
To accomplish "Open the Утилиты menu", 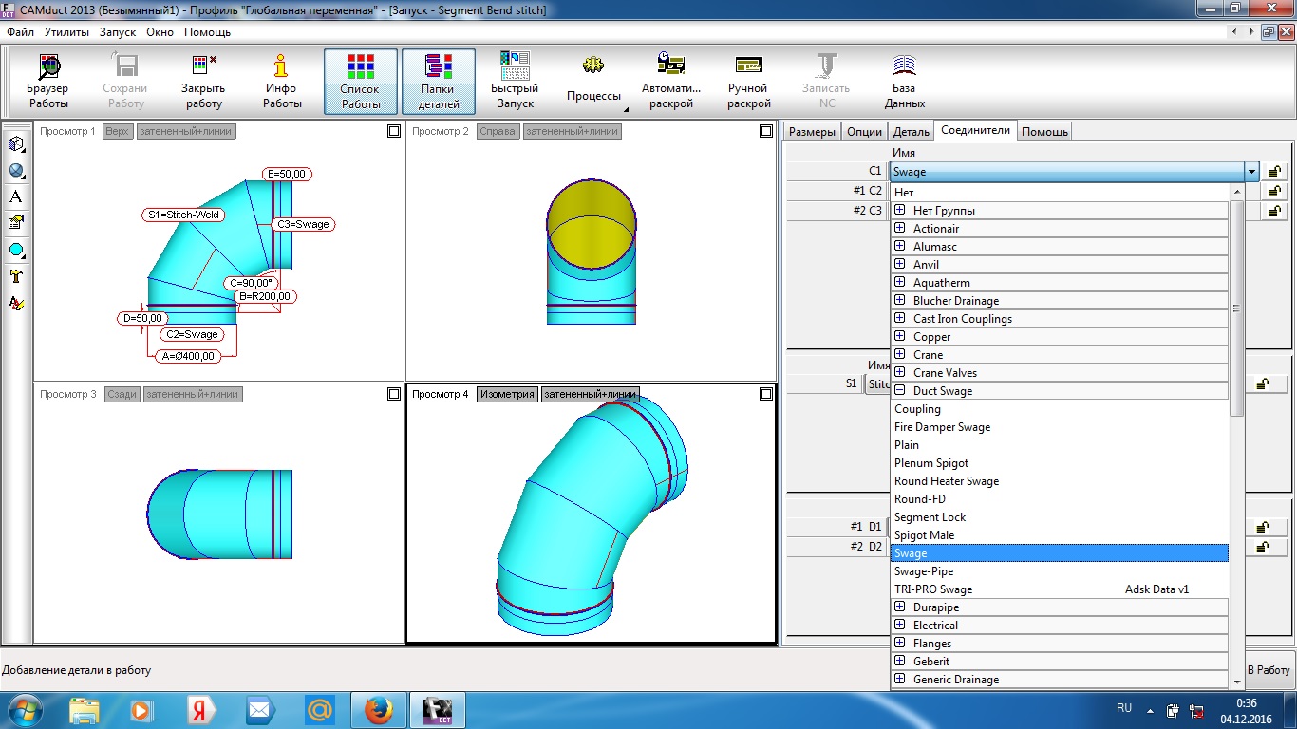I will 66,32.
